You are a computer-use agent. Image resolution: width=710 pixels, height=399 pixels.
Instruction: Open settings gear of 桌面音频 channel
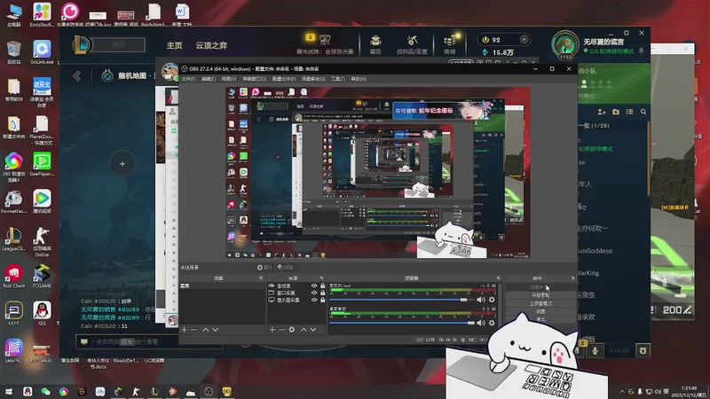[x=492, y=323]
